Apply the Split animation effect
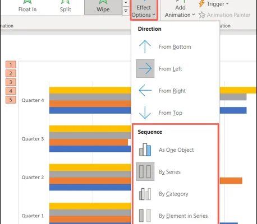Viewport: 257px width, 224px height. coord(65,7)
